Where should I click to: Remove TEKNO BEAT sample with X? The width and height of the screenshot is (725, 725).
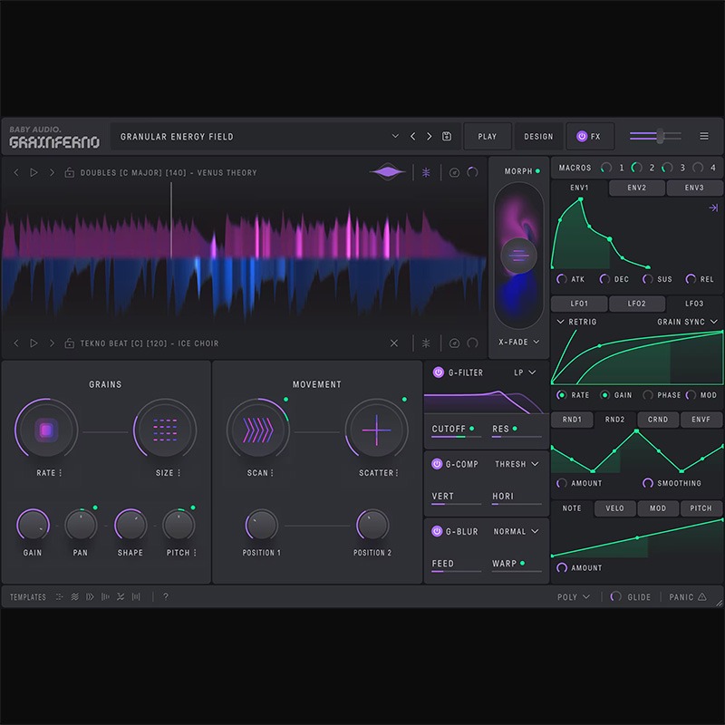394,343
